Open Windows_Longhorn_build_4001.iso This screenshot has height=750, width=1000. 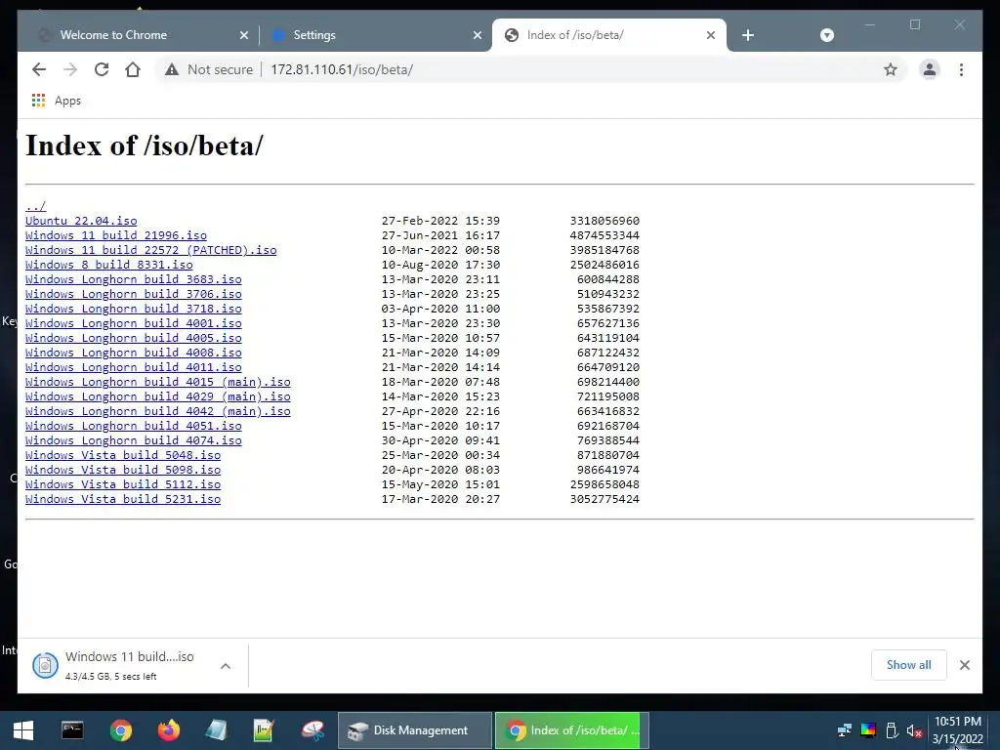(x=133, y=323)
